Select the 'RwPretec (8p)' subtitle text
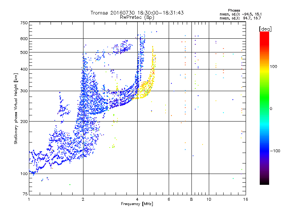The width and height of the screenshot is (289, 217). coord(137,17)
